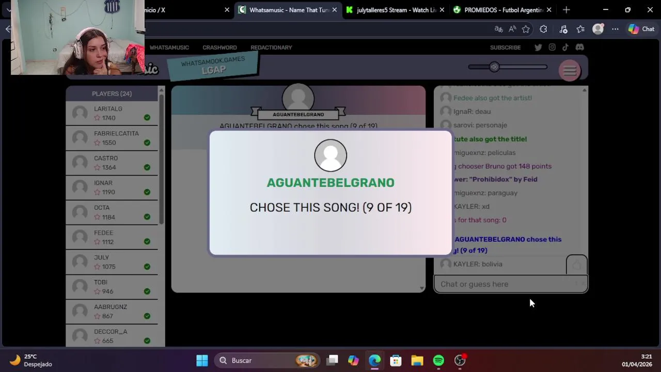Open the hamburger menu button
The width and height of the screenshot is (661, 372).
(x=570, y=71)
